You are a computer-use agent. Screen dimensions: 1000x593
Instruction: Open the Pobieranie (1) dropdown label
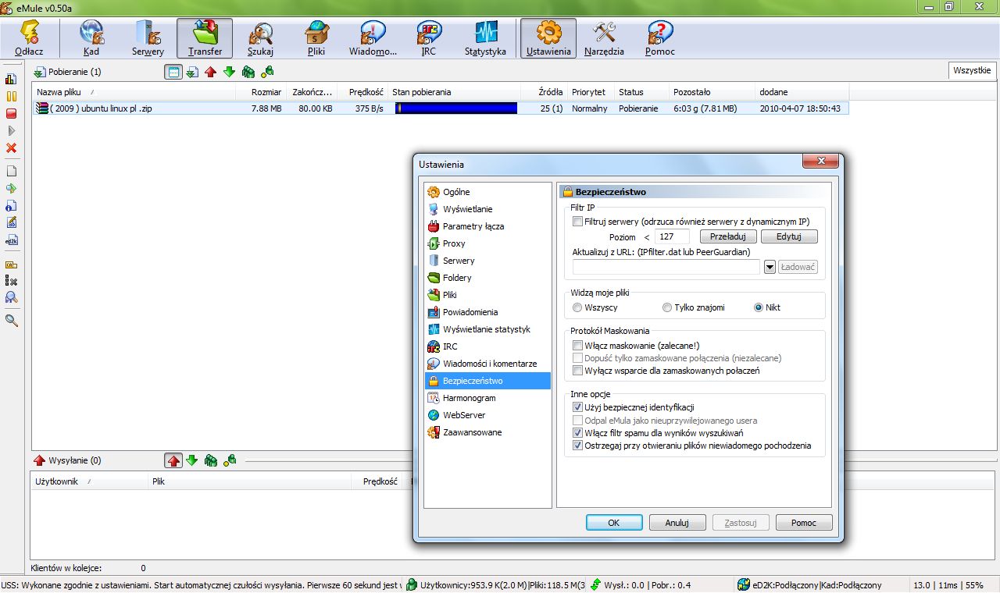click(67, 72)
